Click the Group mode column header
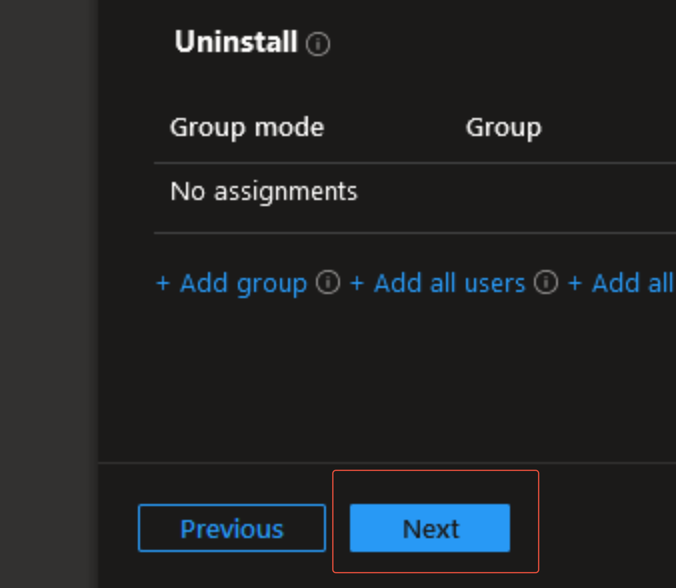676x588 pixels. (247, 127)
